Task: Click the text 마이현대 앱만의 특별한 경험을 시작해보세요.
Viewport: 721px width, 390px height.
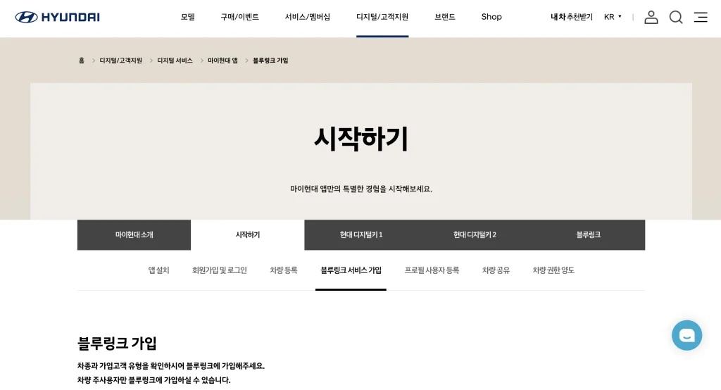Action: [x=361, y=189]
